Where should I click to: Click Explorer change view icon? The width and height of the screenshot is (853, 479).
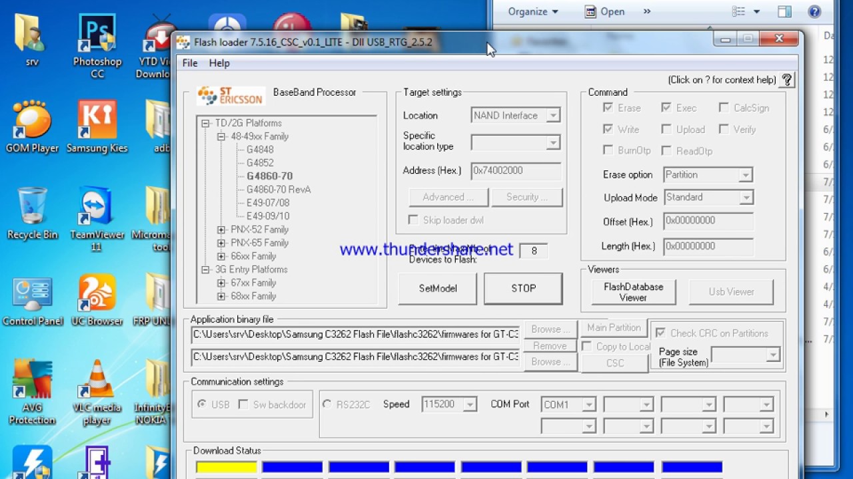(738, 11)
